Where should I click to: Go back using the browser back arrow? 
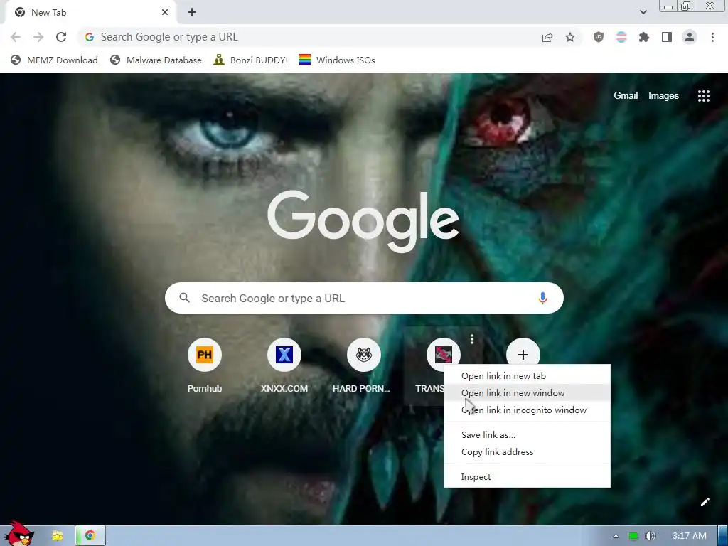(16, 37)
